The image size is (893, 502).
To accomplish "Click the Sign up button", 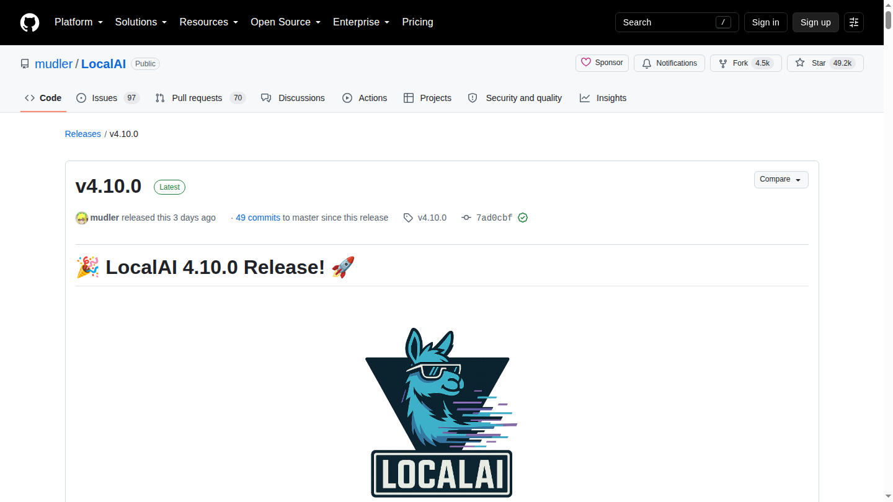I will 815,22.
